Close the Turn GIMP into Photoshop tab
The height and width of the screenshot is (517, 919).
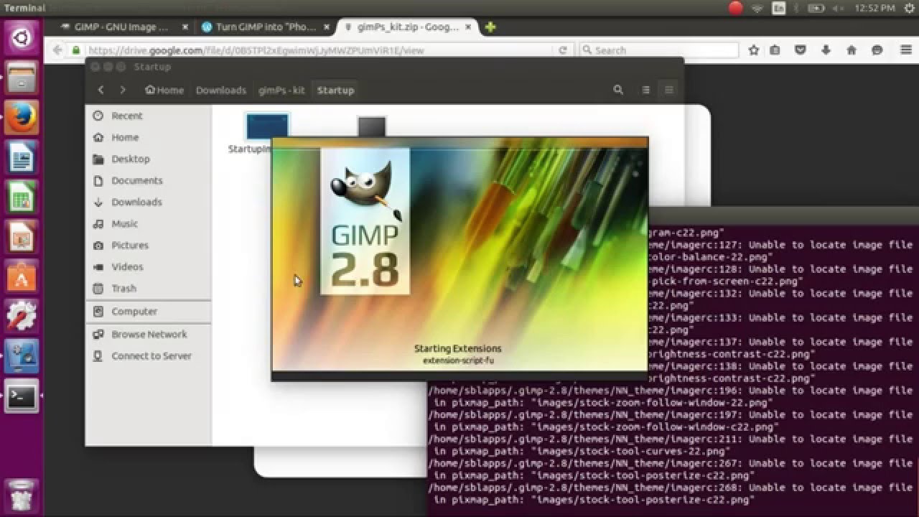coord(326,27)
